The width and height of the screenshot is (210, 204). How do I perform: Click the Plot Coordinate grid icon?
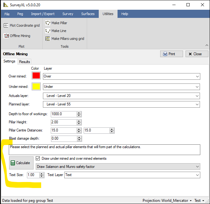6,25
